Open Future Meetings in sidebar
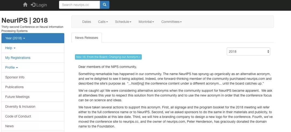 coord(33,97)
